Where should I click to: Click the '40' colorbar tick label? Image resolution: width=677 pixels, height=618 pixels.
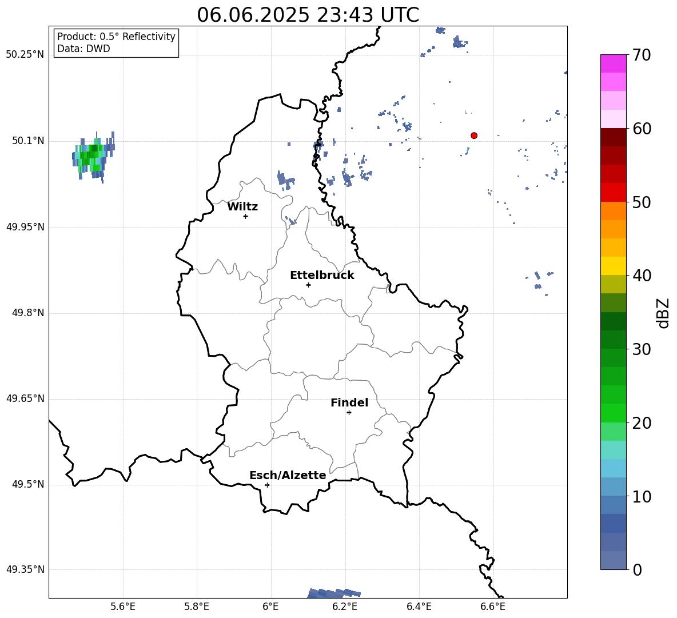642,276
